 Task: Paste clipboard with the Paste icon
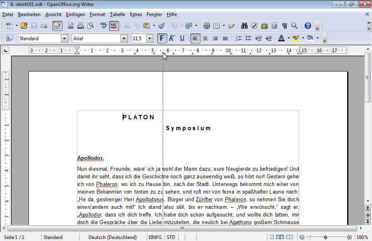[x=147, y=26]
